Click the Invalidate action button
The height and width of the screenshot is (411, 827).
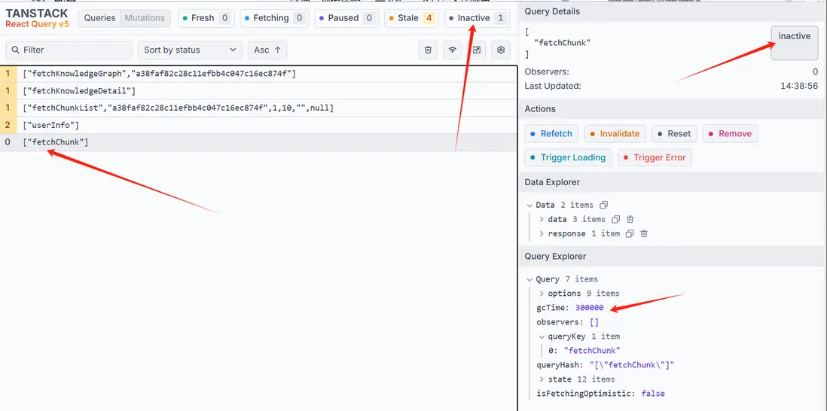pos(615,134)
